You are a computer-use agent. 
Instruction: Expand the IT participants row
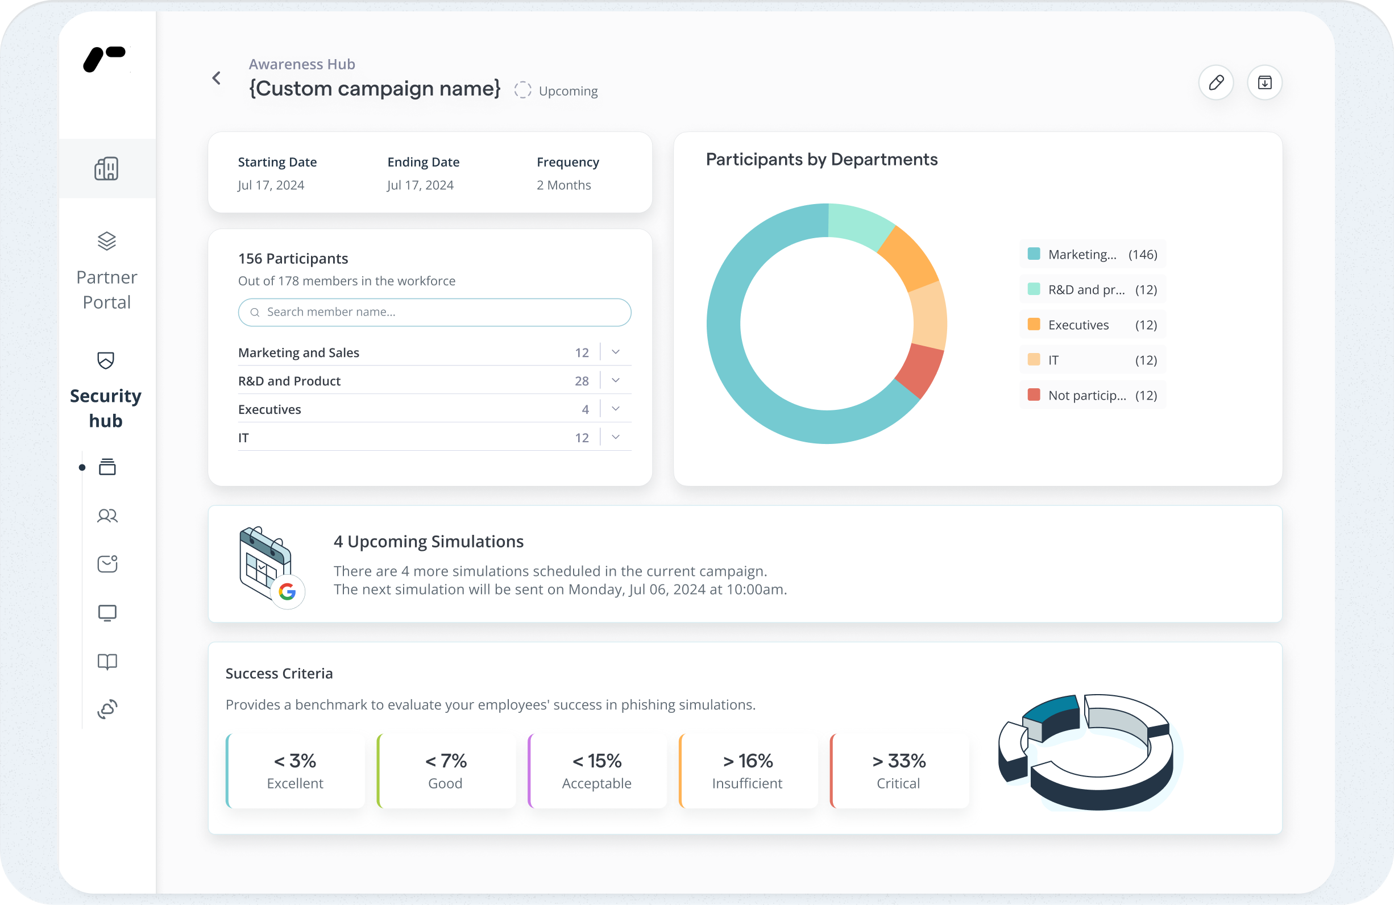tap(616, 437)
